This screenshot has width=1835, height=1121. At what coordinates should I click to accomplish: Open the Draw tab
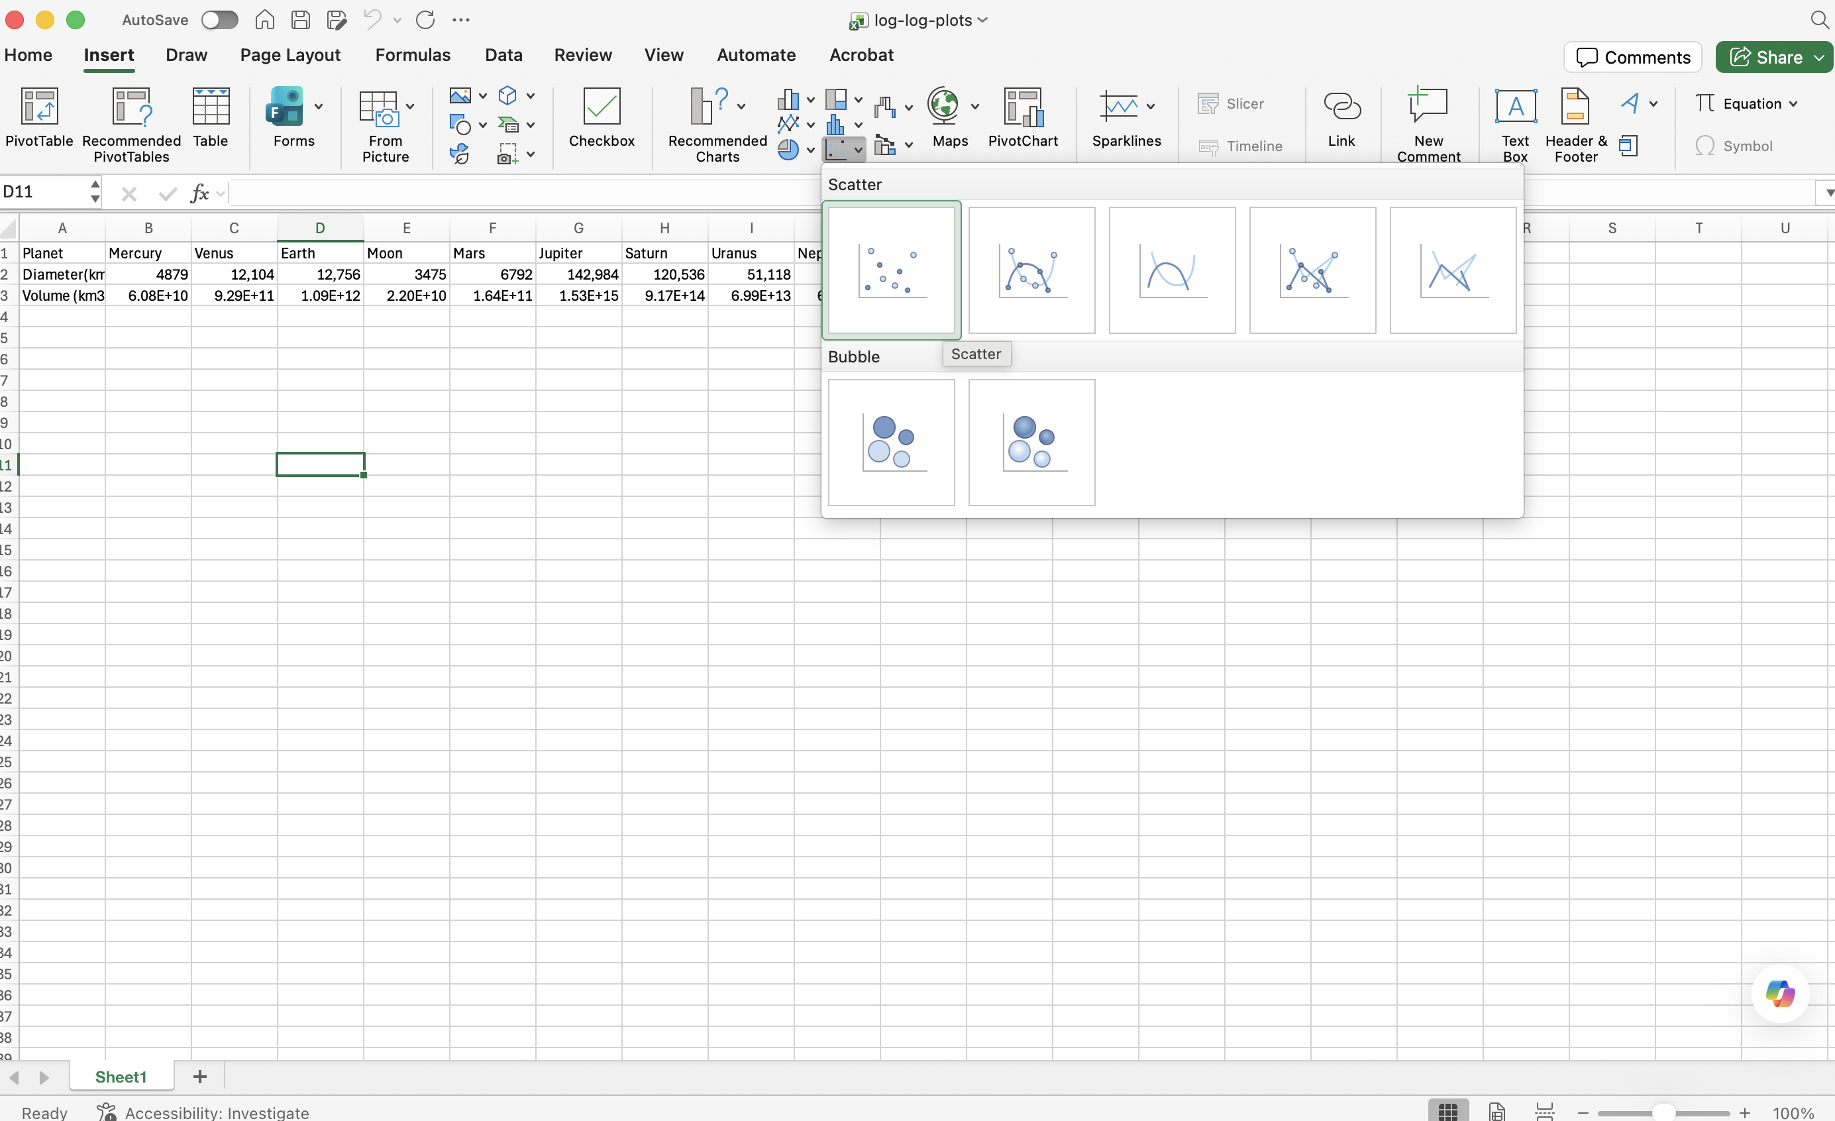click(x=186, y=55)
